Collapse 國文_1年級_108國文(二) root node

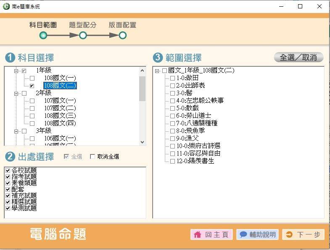(157, 71)
